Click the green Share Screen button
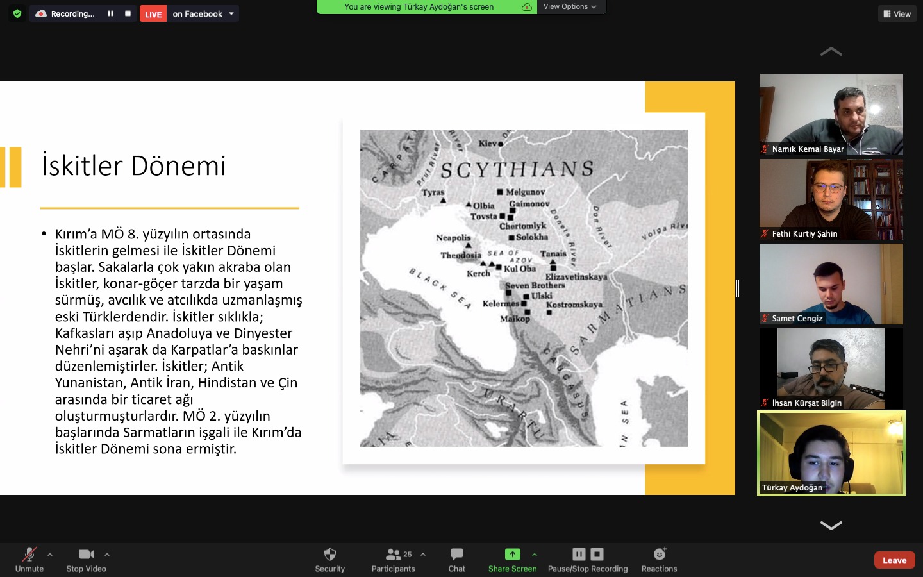Screen dimensions: 923x577 coord(512,560)
